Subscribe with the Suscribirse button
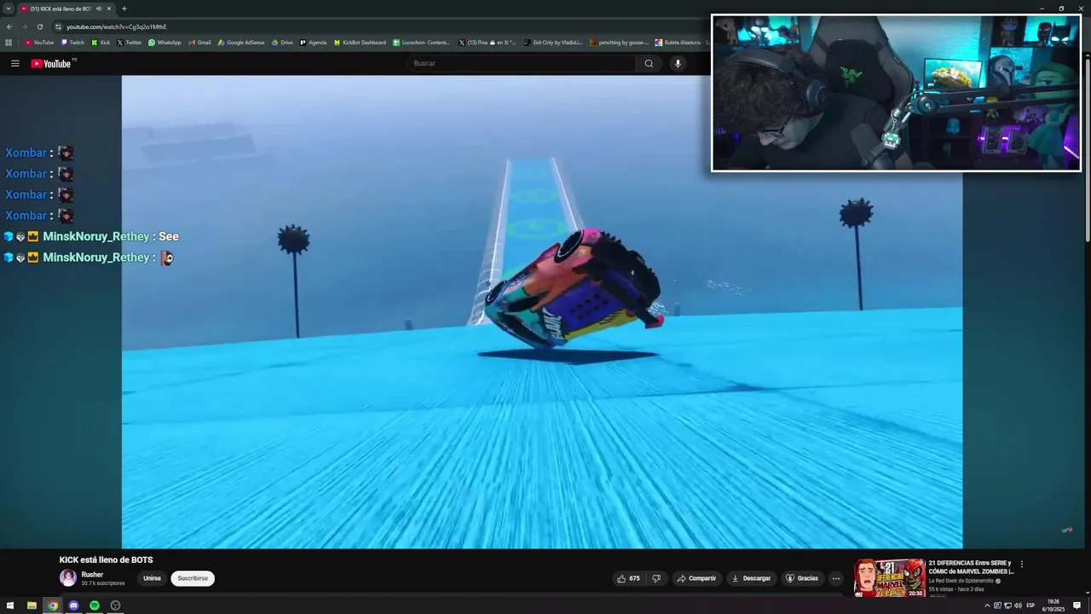This screenshot has width=1091, height=614. coord(193,578)
